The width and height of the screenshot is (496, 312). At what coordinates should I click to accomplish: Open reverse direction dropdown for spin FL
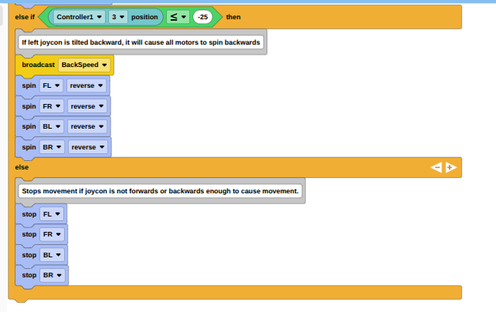(87, 86)
